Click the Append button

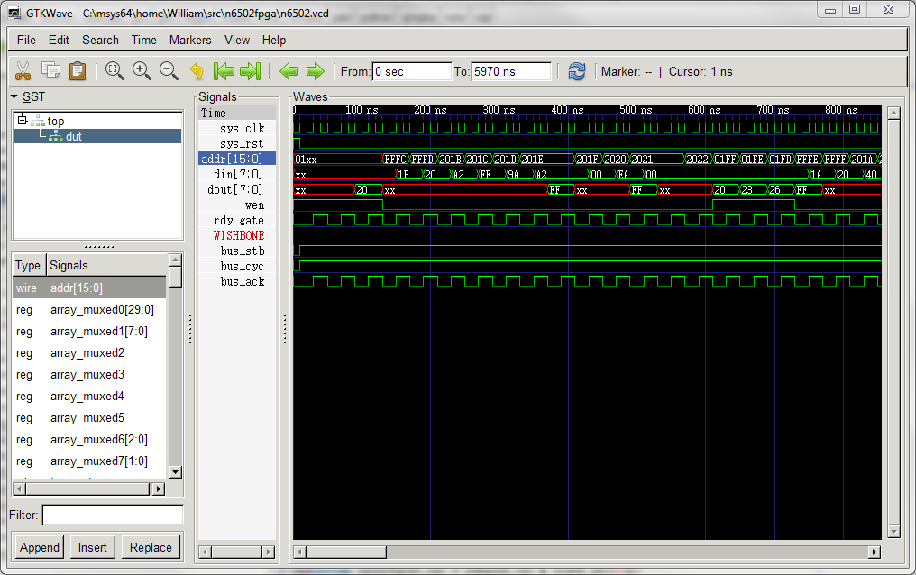[40, 547]
